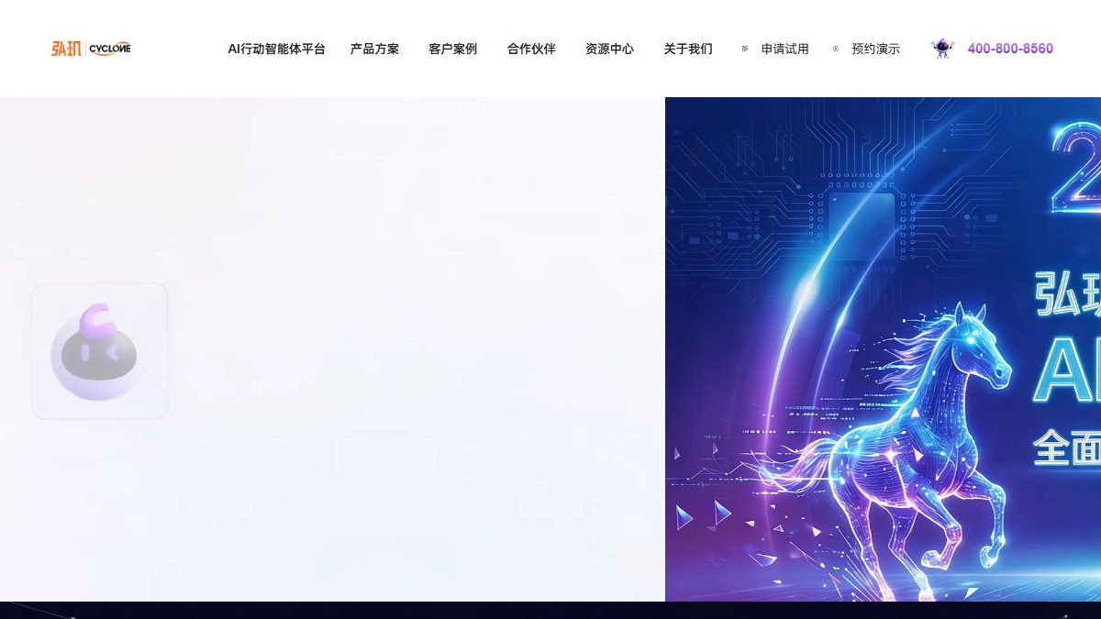
Task: Open the AI行动智能体平台 menu
Action: [276, 49]
